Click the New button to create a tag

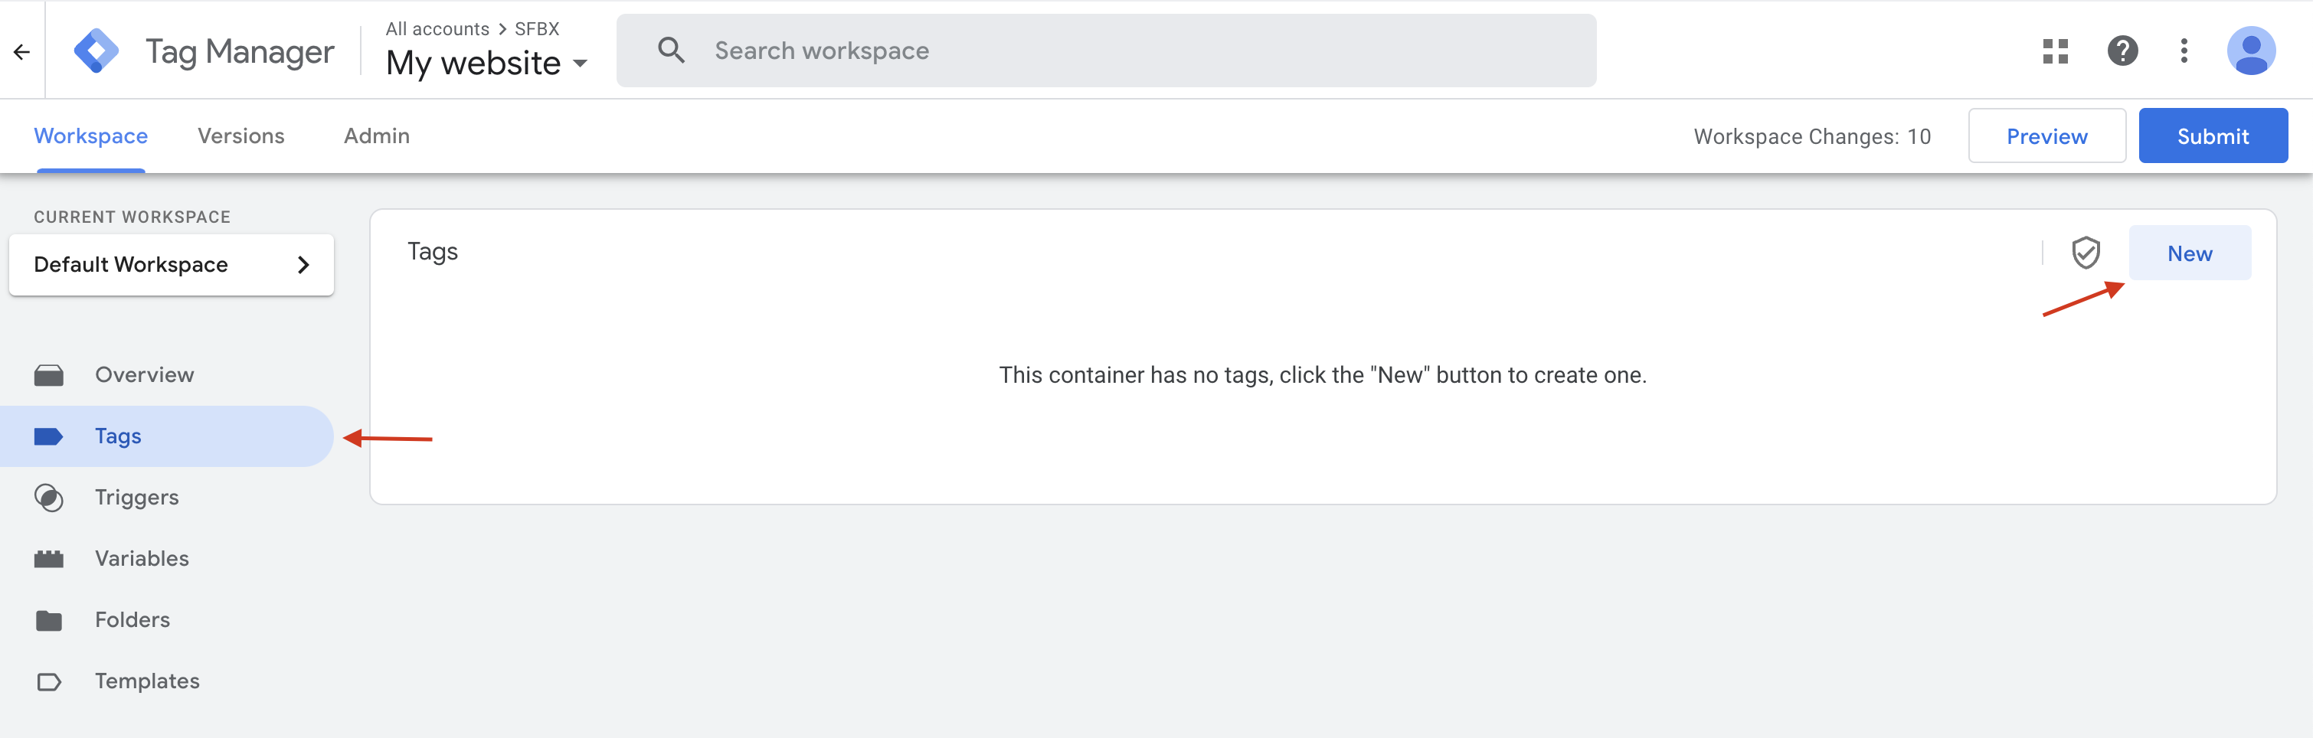(x=2190, y=253)
